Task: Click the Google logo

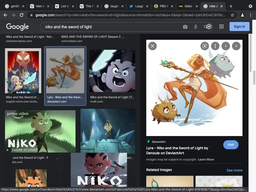Action: point(17,27)
